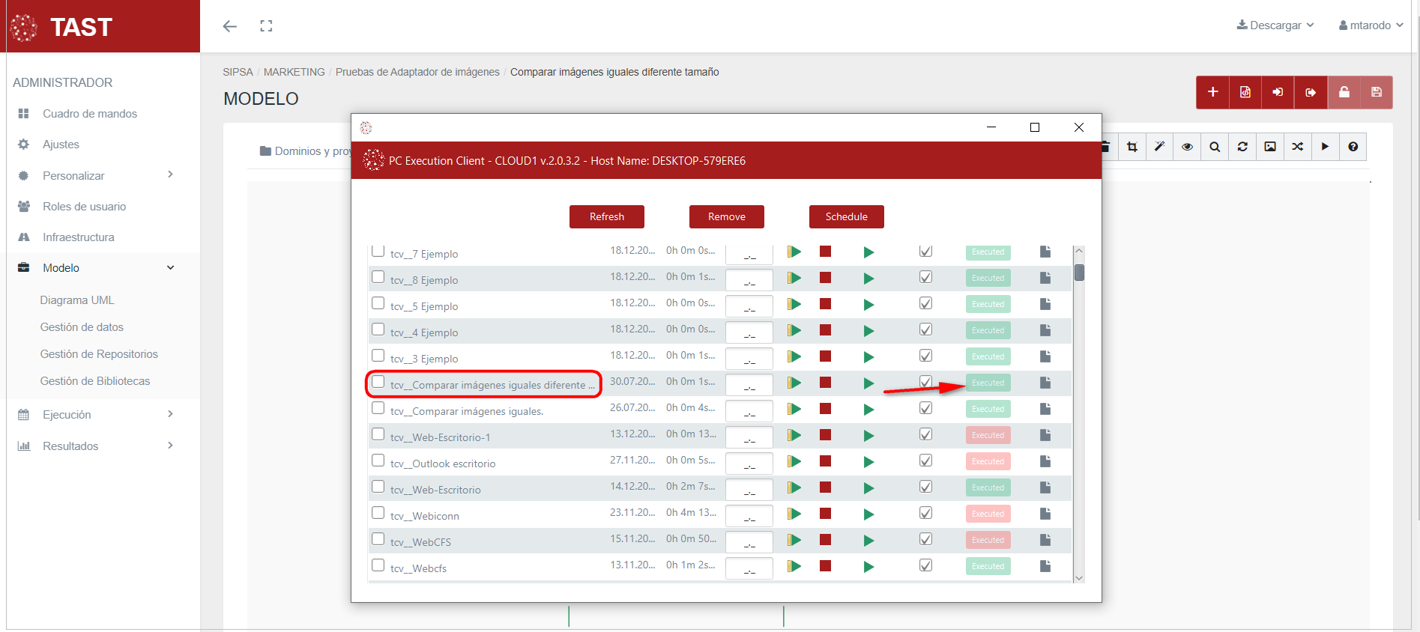
Task: Check the tcv__Comparar imágenes iguales diferente checkbox
Action: tap(378, 382)
